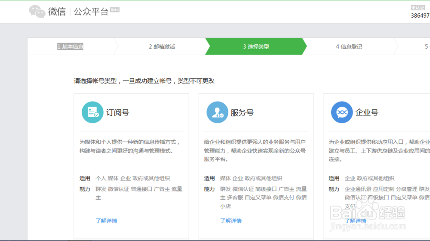
Task: Click 企业号 description starting 为企业或组织
Action: pos(379,151)
